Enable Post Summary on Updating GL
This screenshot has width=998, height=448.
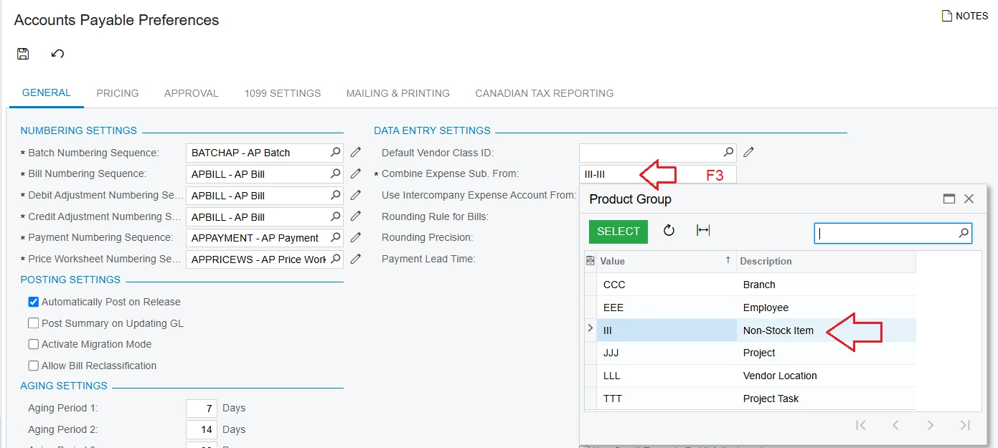[x=34, y=323]
